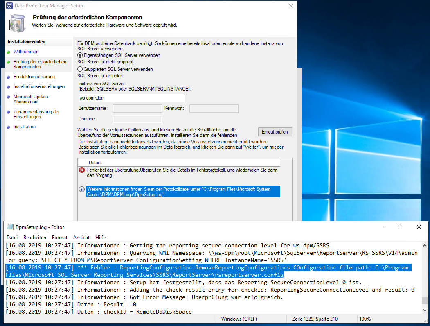430x326 pixels.
Task: Click the 100% zoom status bar entry
Action: (x=365, y=319)
